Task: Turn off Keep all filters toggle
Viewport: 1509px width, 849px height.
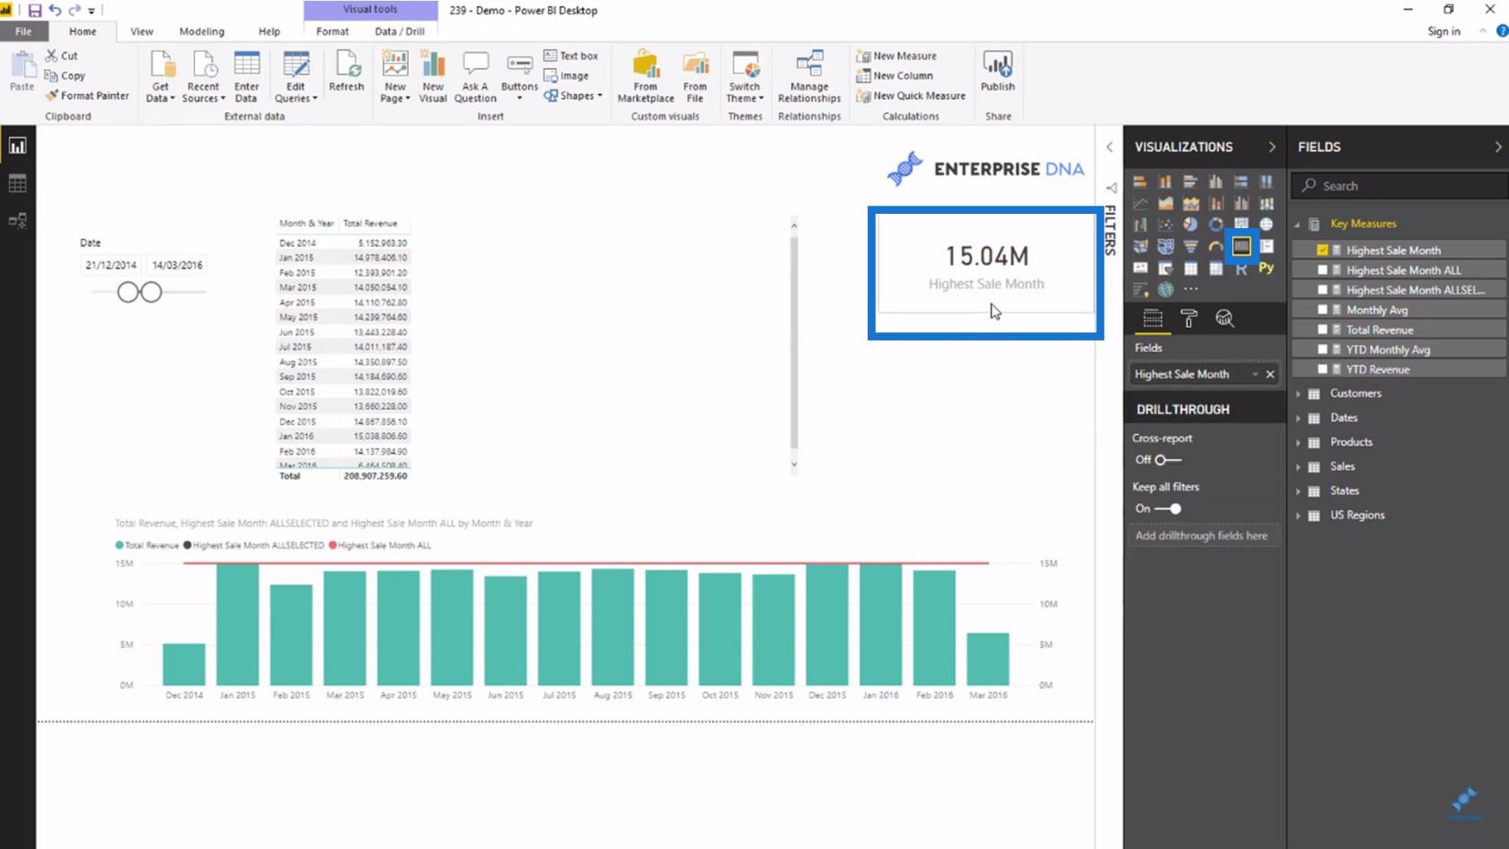Action: pyautogui.click(x=1168, y=509)
